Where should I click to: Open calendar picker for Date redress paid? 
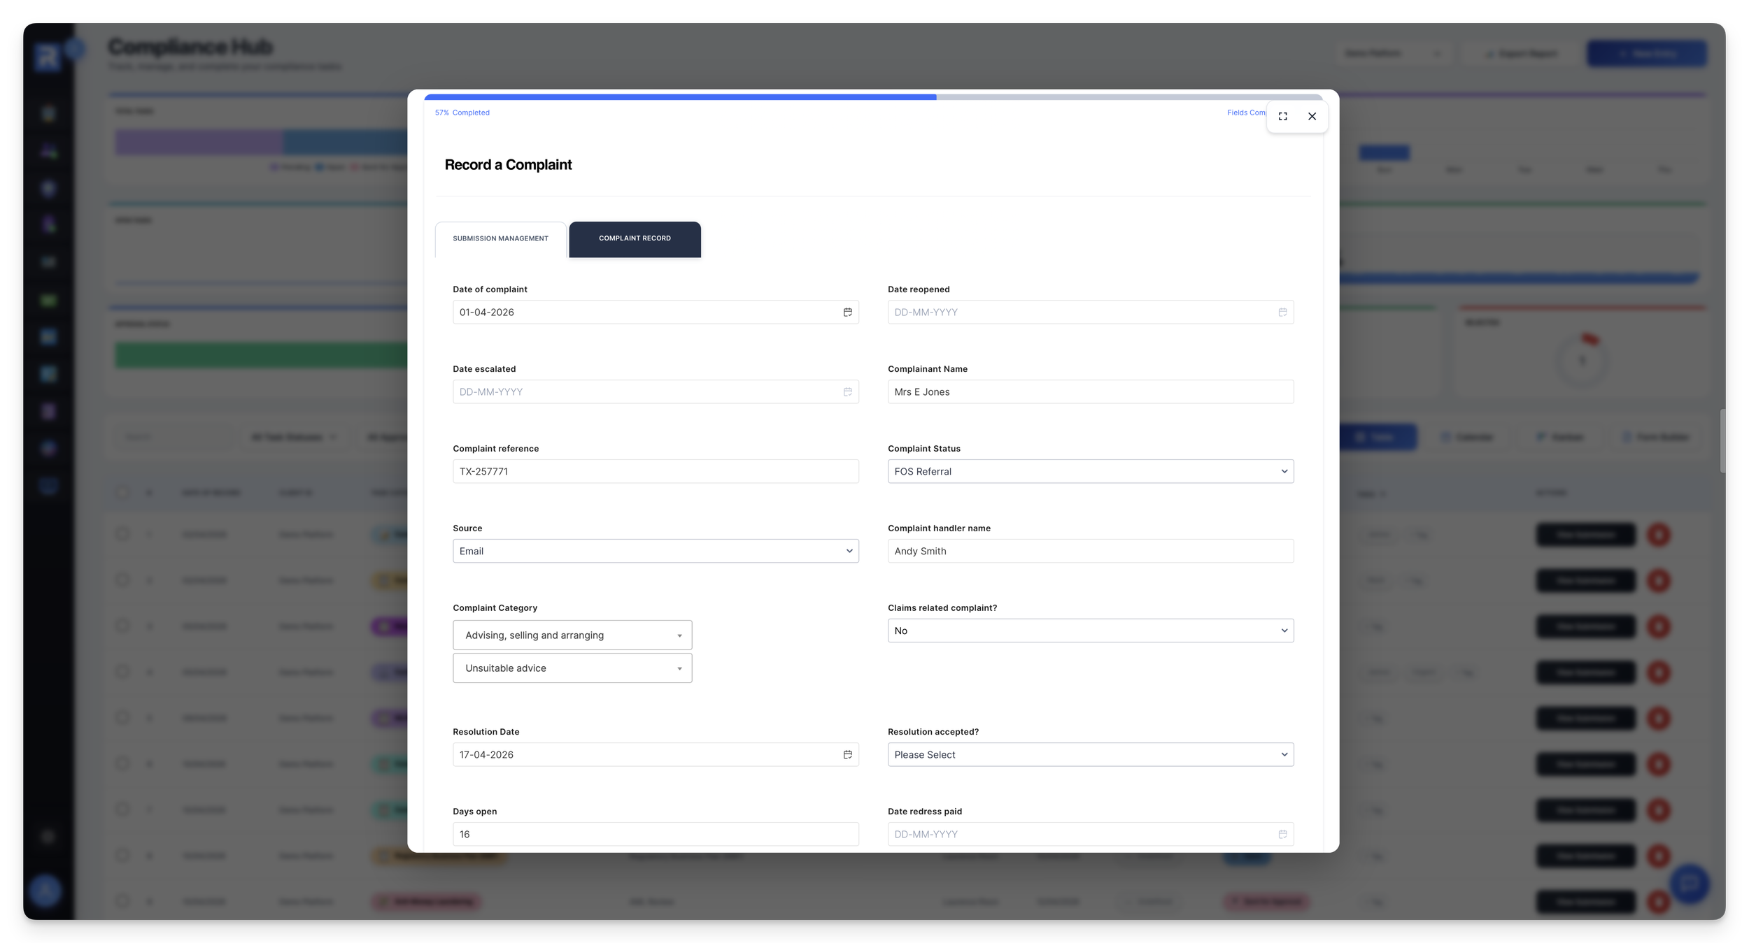point(1282,835)
